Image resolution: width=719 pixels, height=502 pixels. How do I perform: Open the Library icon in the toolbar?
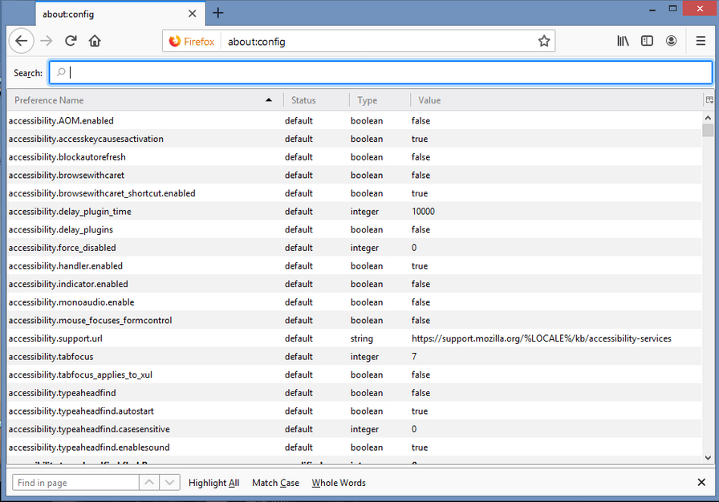tap(623, 40)
